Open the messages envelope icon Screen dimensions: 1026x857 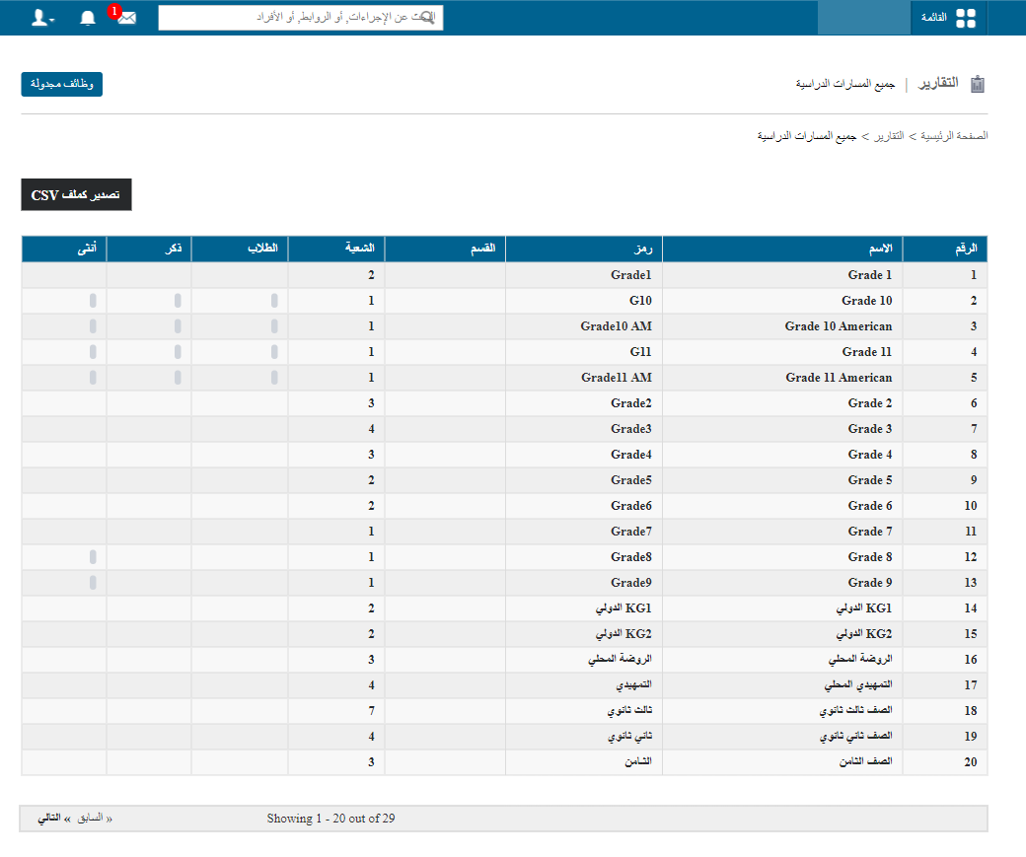point(127,18)
